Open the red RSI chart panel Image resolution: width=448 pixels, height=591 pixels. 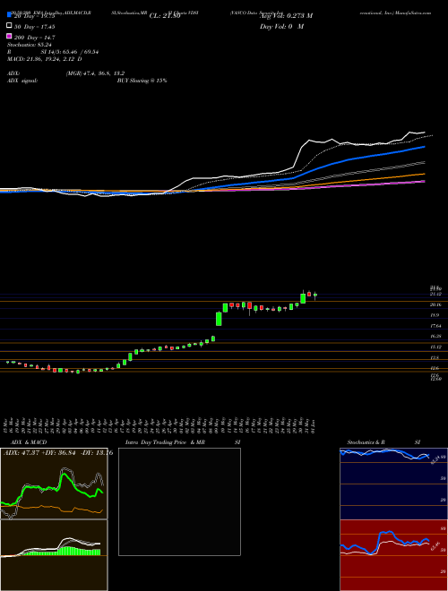393,555
